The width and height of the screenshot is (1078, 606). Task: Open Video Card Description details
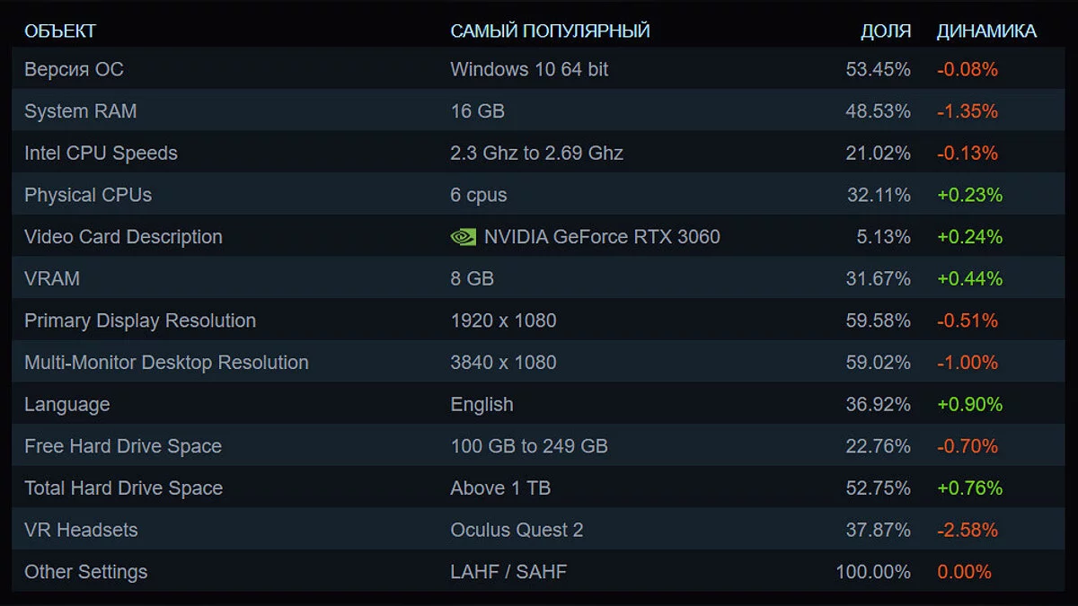(123, 237)
